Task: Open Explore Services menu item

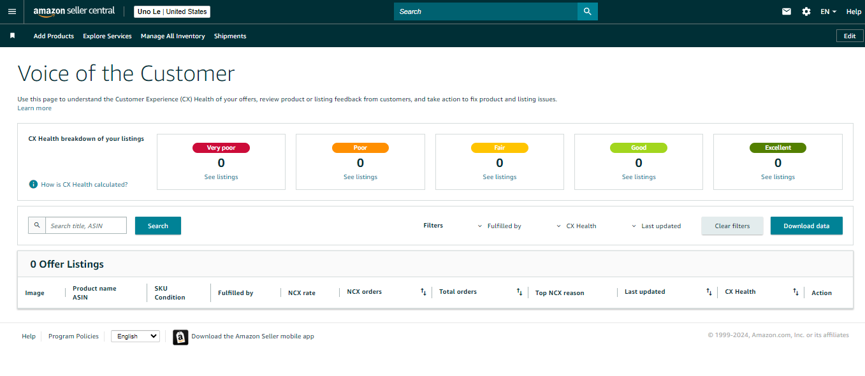Action: tap(107, 36)
